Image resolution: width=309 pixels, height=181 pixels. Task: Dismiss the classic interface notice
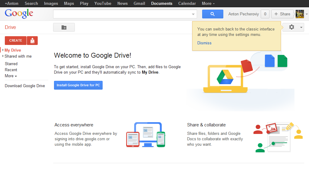204,43
